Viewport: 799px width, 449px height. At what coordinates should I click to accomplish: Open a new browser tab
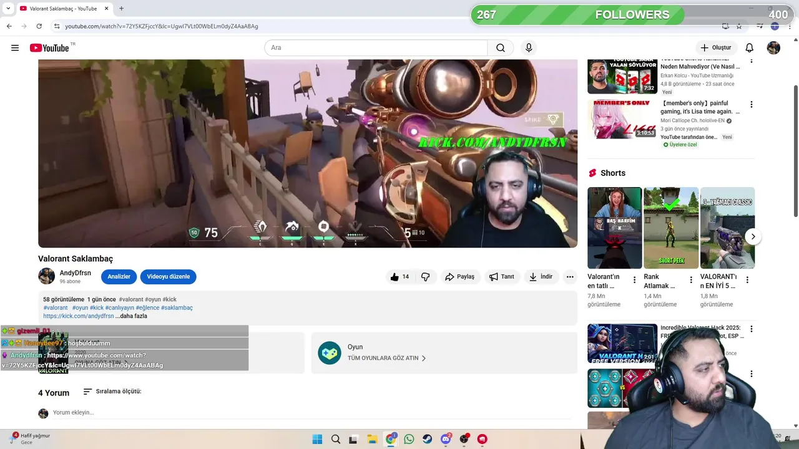point(121,9)
